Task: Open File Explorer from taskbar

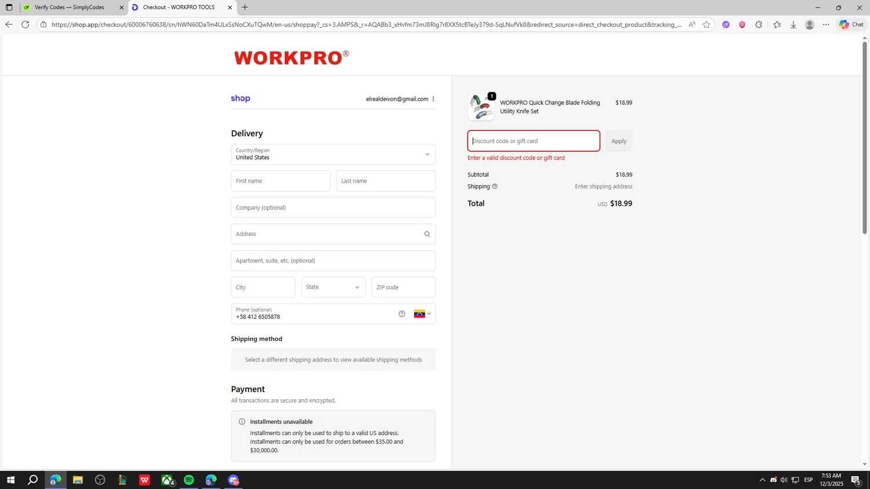Action: 78,480
